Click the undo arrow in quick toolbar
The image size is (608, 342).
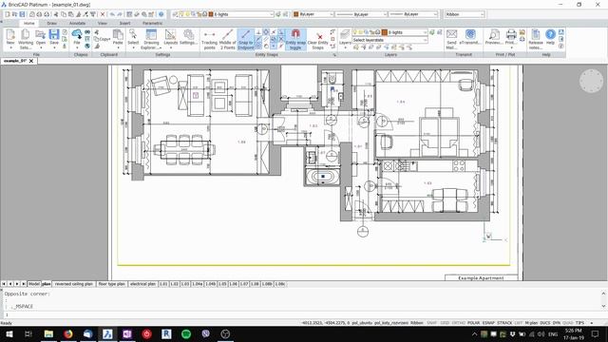pyautogui.click(x=112, y=14)
